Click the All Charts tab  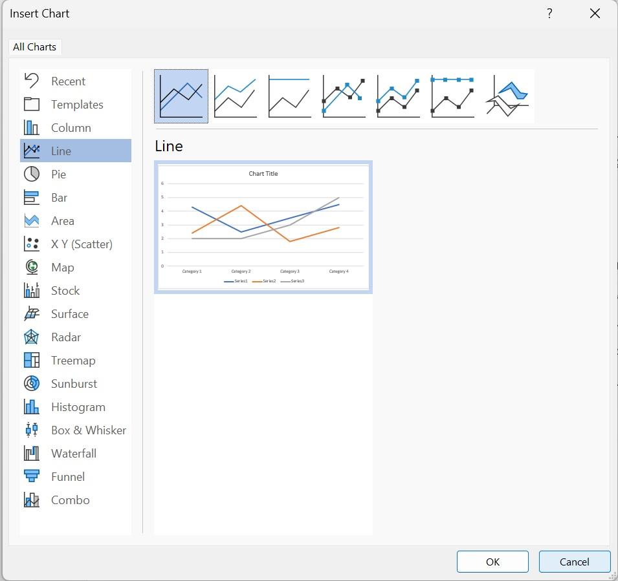[x=35, y=47]
